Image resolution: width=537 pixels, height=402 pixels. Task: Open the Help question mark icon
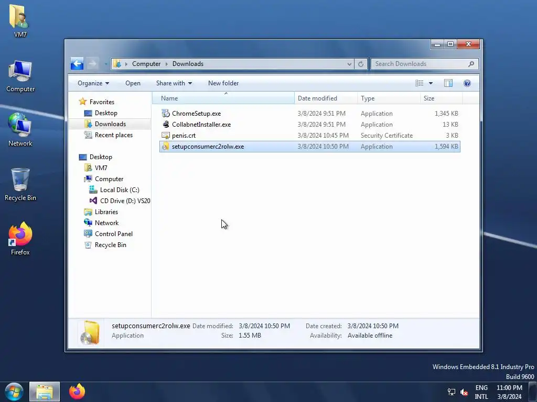tap(467, 83)
